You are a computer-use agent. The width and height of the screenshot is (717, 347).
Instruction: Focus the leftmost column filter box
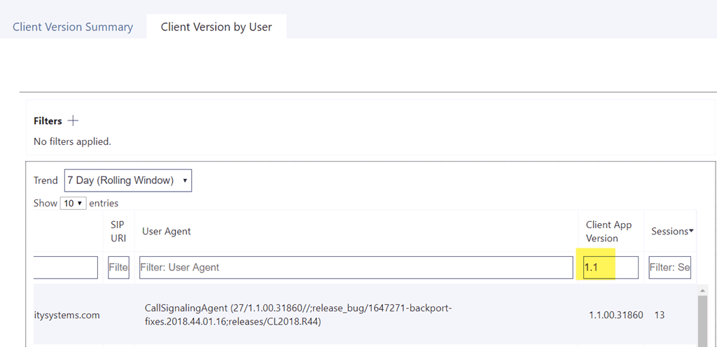(x=64, y=267)
